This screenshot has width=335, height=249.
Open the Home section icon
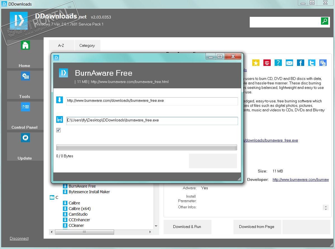point(25,45)
